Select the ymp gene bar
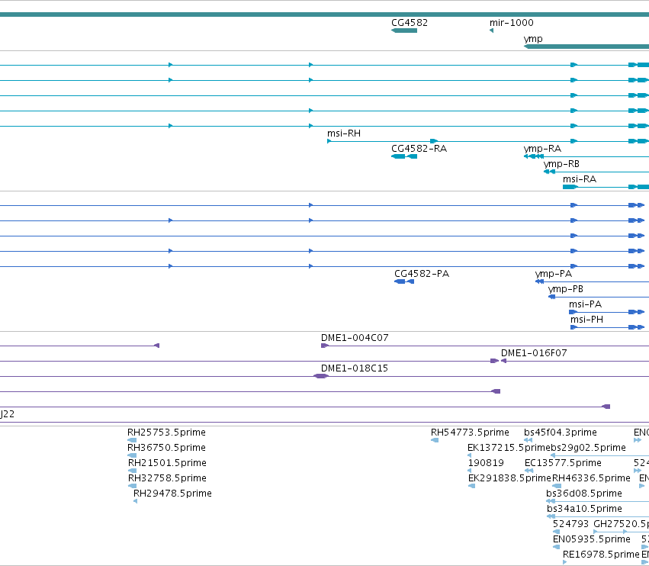This screenshot has width=649, height=566. [x=586, y=47]
